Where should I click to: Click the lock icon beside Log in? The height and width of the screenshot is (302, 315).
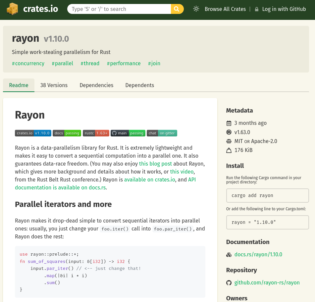pos(257,9)
